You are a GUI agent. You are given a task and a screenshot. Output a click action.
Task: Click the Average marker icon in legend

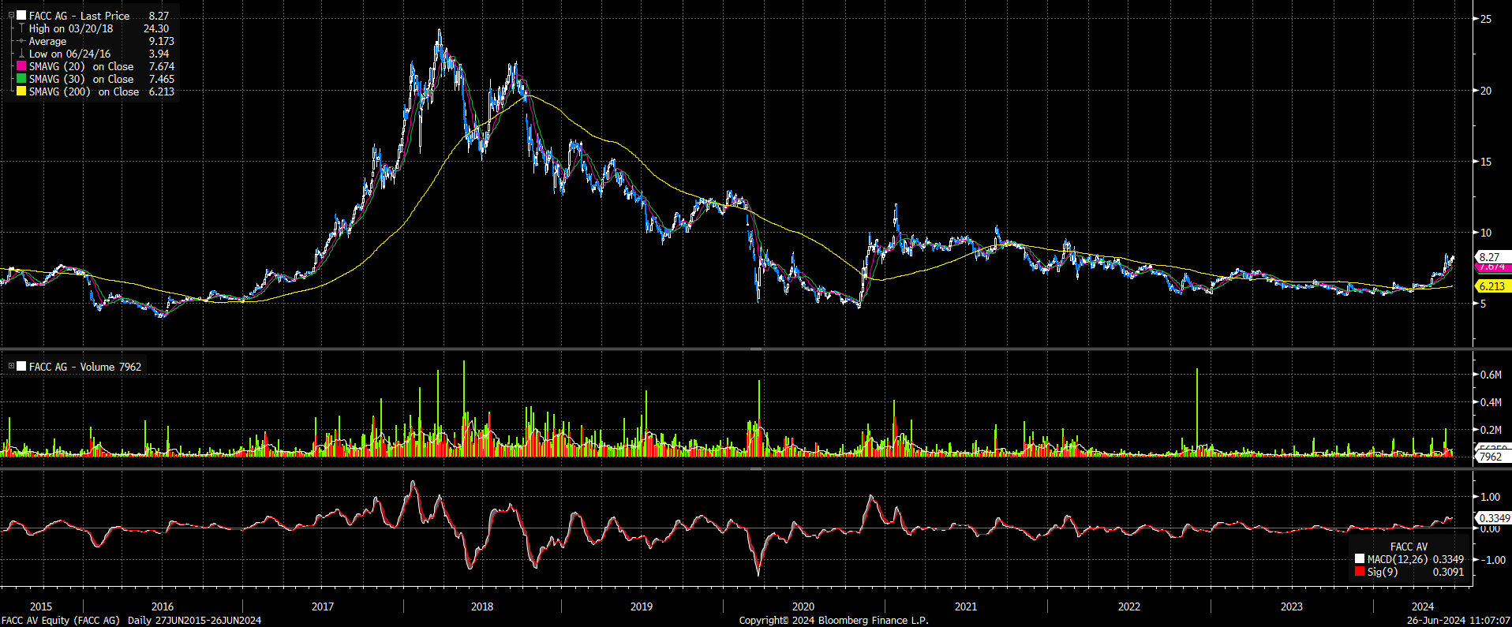(x=21, y=41)
